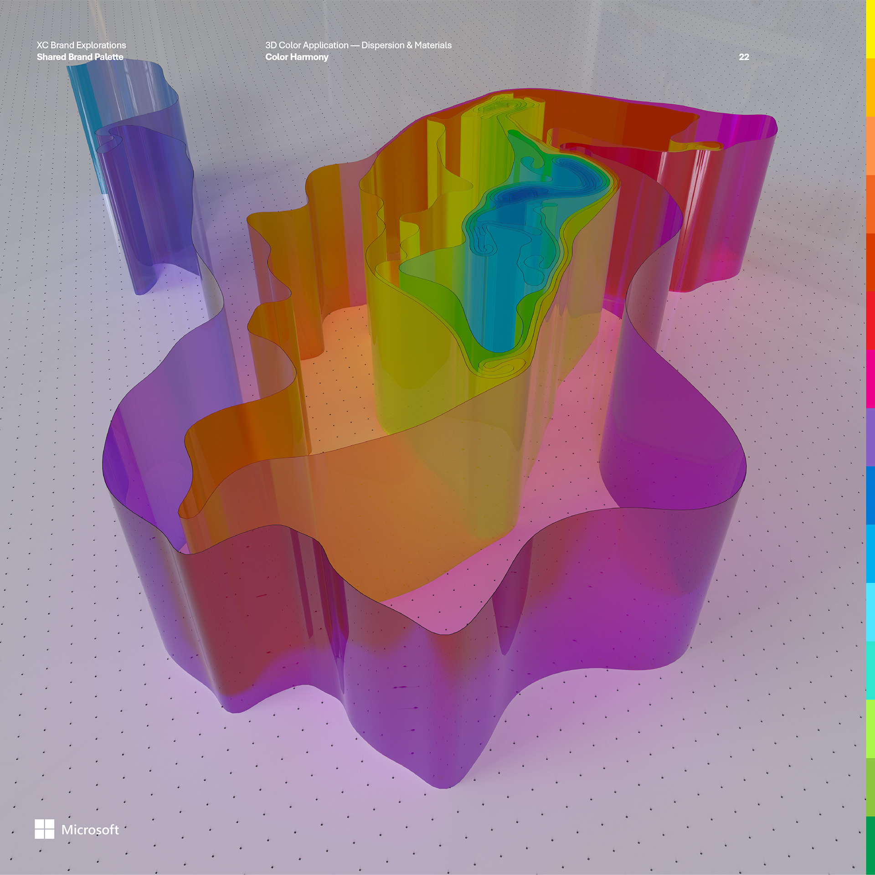
Task: Choose the magenta pink swatch
Action: [870, 379]
